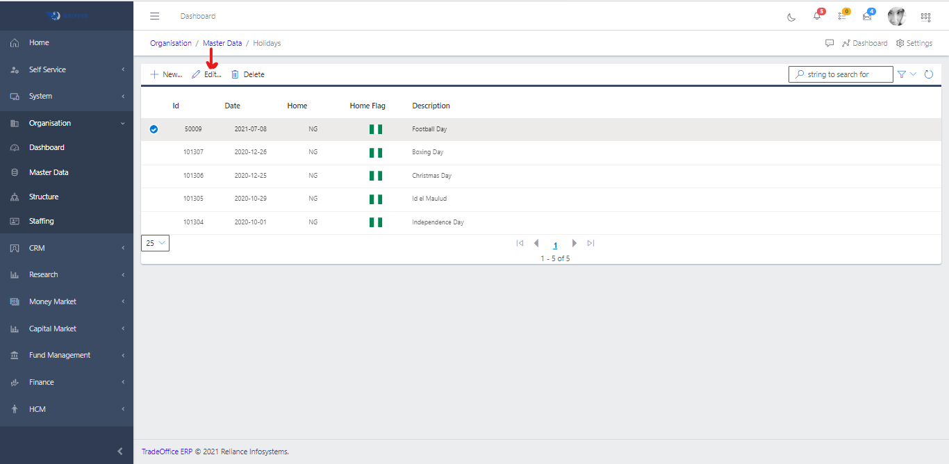
Task: Open the apps grid icon
Action: click(x=925, y=17)
